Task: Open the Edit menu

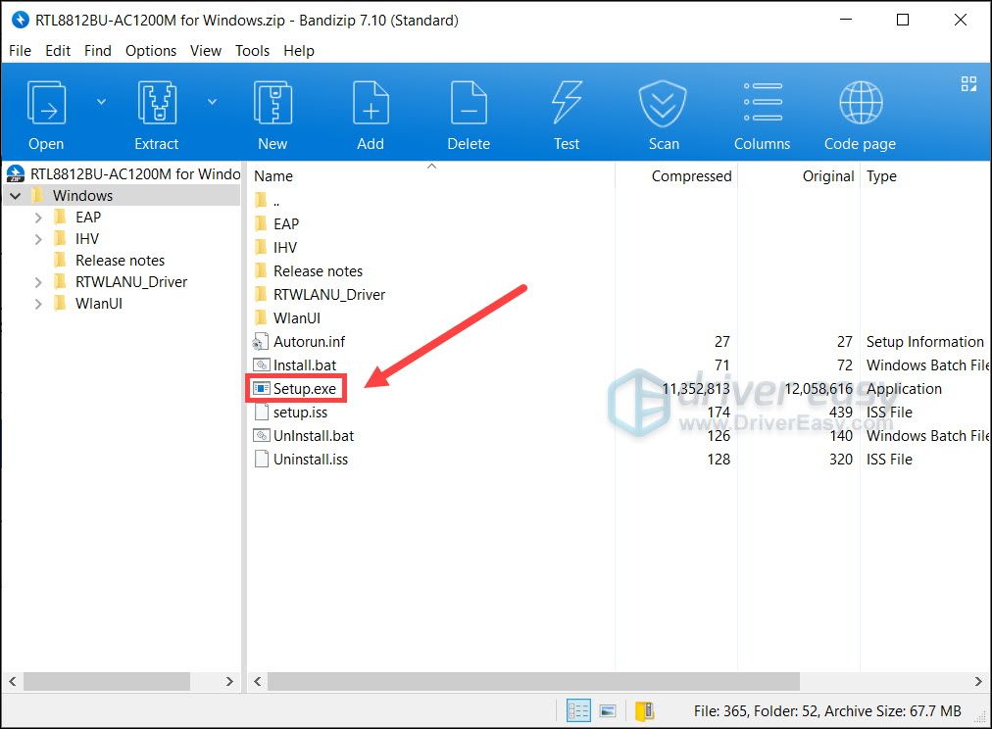Action: (x=58, y=51)
